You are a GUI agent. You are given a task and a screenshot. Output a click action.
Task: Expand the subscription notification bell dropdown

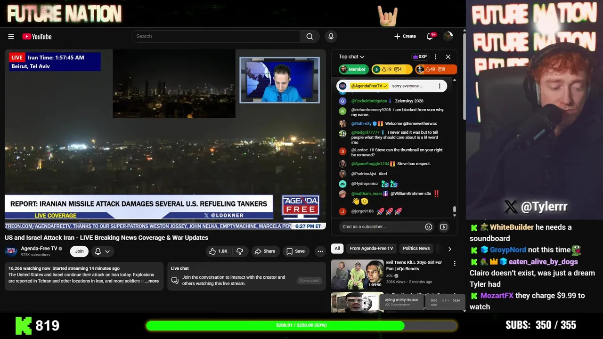click(102, 251)
